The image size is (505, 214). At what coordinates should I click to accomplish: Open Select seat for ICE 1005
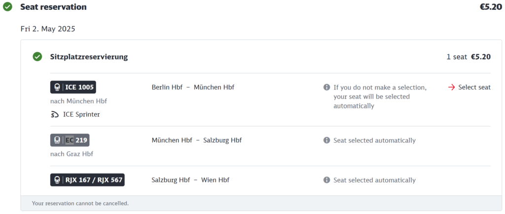point(469,88)
